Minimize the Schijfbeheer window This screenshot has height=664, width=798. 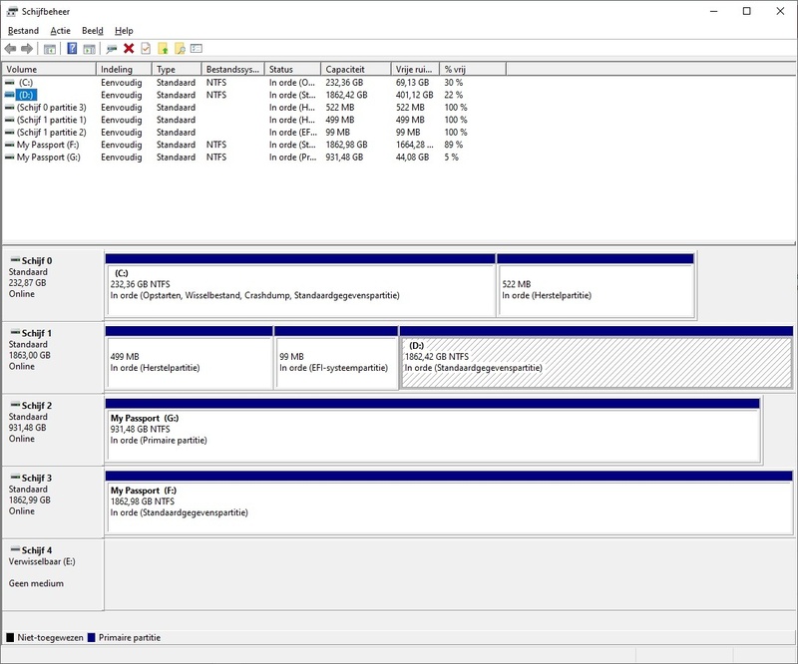point(713,11)
